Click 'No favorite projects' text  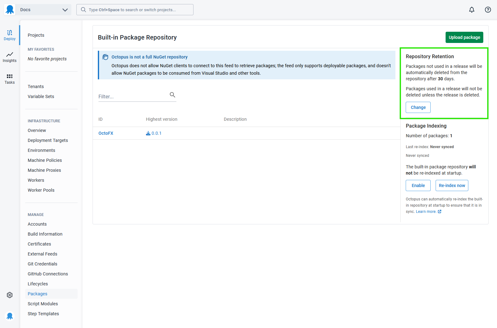pos(47,59)
